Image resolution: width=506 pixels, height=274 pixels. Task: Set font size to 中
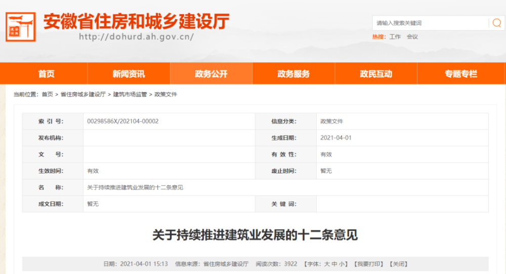(x=334, y=264)
